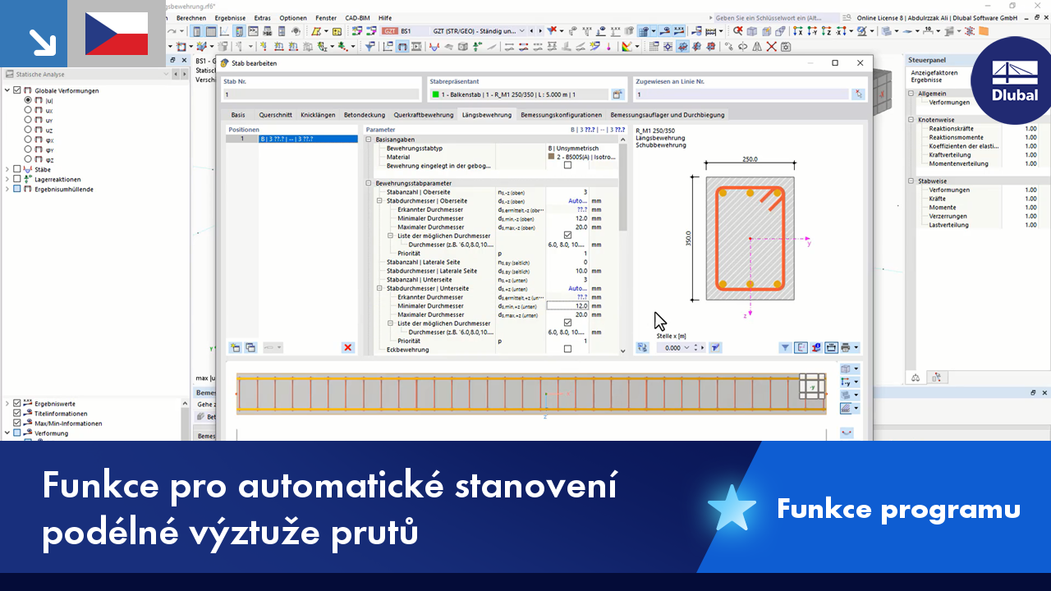1051x591 pixels.
Task: Collapse the Knotenweise group in Steuerpanel
Action: click(911, 120)
